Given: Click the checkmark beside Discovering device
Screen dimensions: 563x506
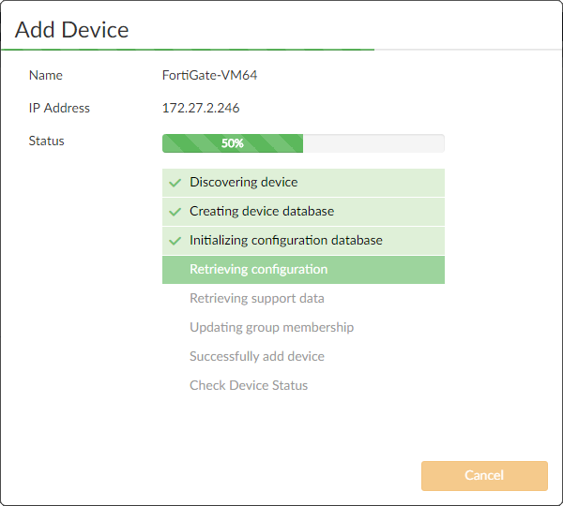Looking at the screenshot, I should [175, 183].
